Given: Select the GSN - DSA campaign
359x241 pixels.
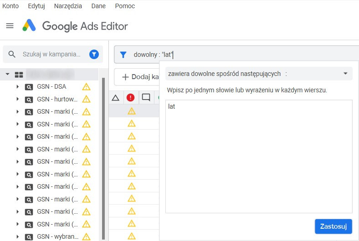Looking at the screenshot, I should 51,86.
